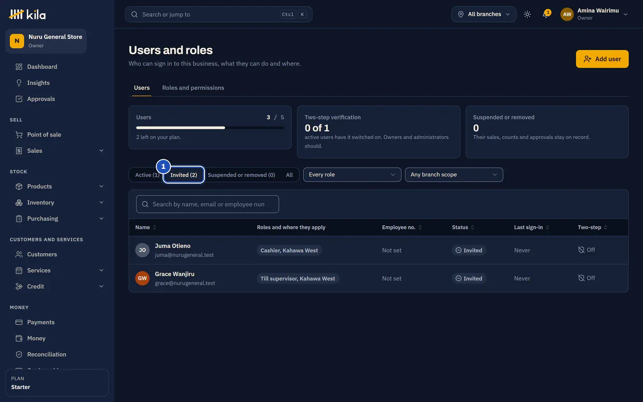
Task: Sort table by Name column
Action: [x=146, y=227]
